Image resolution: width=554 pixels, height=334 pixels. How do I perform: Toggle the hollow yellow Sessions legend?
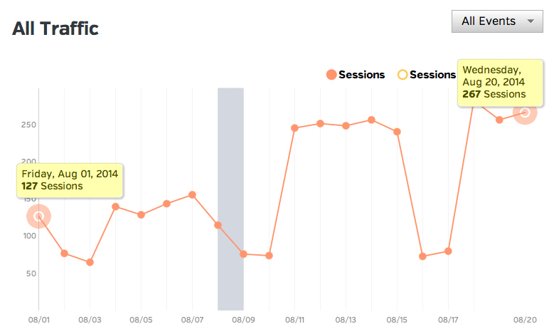(427, 75)
